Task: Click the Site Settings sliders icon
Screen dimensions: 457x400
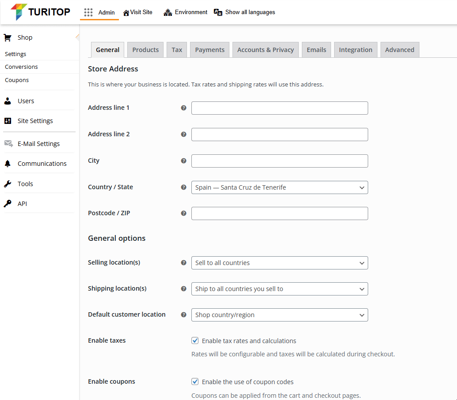Action: (8, 121)
